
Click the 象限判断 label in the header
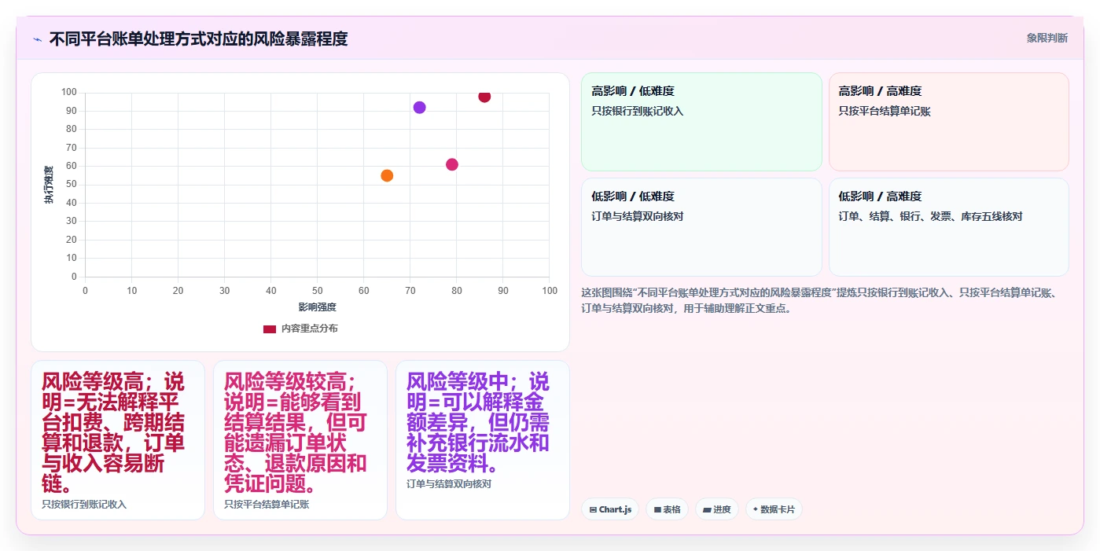coord(1047,38)
